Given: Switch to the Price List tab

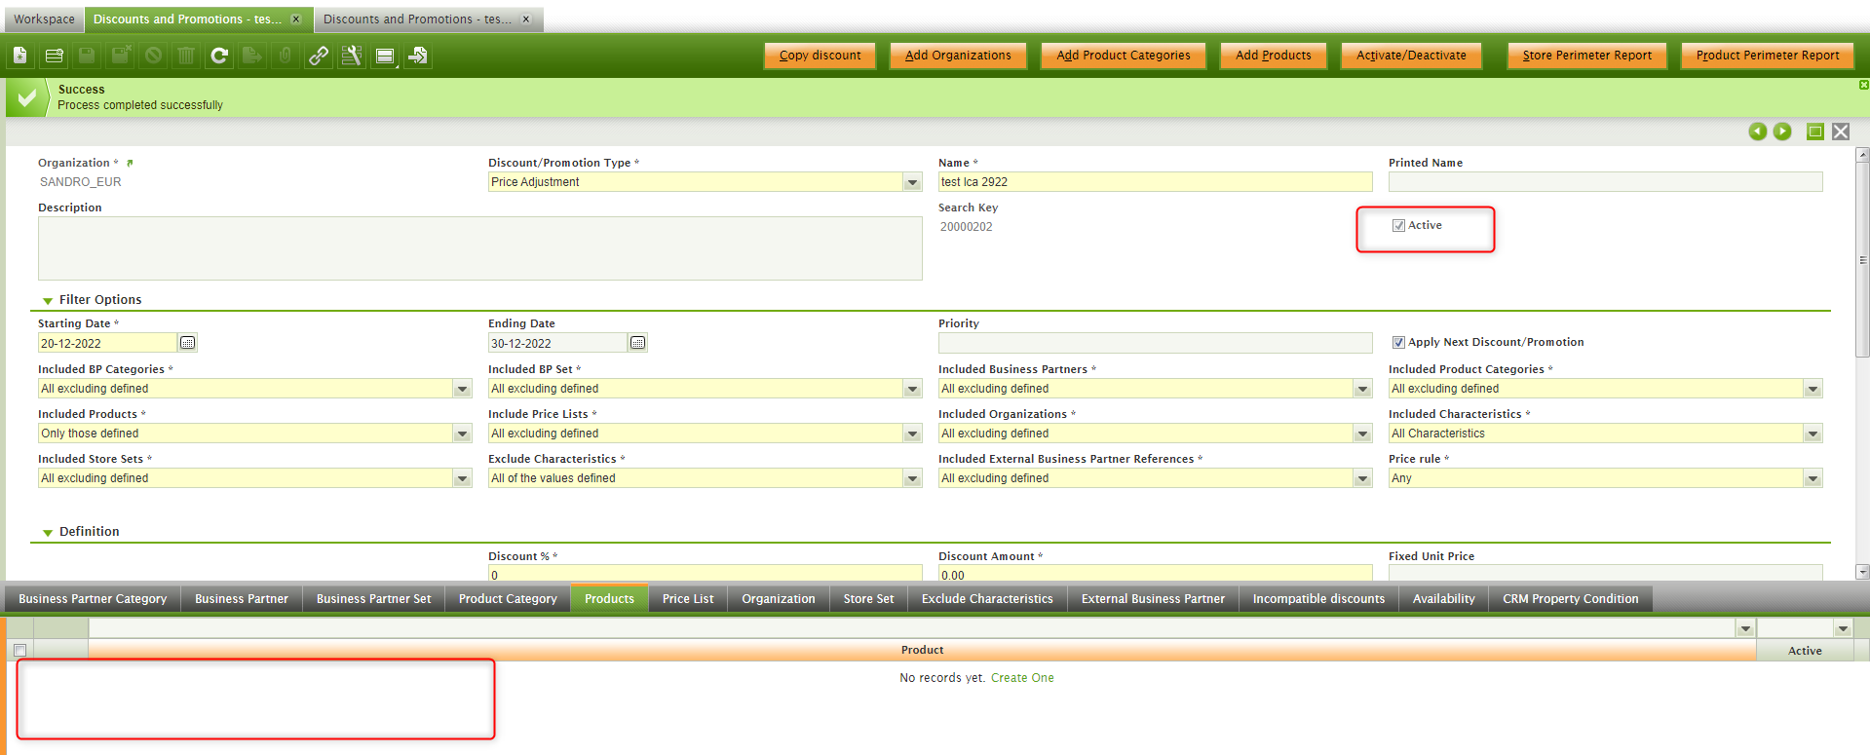Looking at the screenshot, I should [x=688, y=599].
